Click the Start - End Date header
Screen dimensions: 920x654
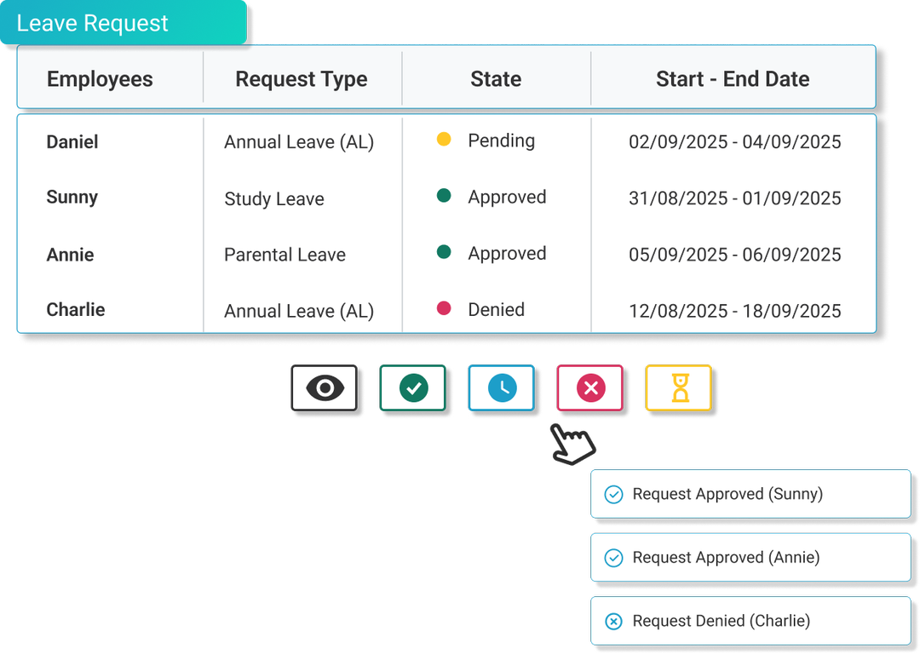tap(733, 79)
